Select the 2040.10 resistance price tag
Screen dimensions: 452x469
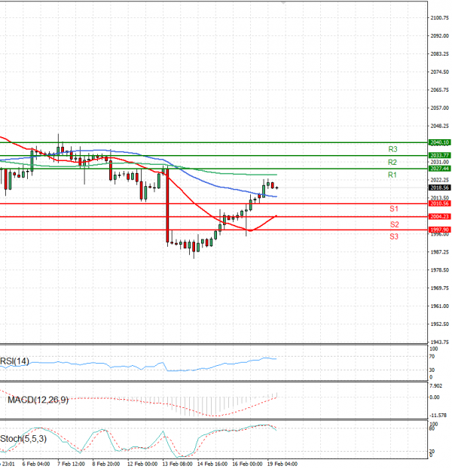439,143
